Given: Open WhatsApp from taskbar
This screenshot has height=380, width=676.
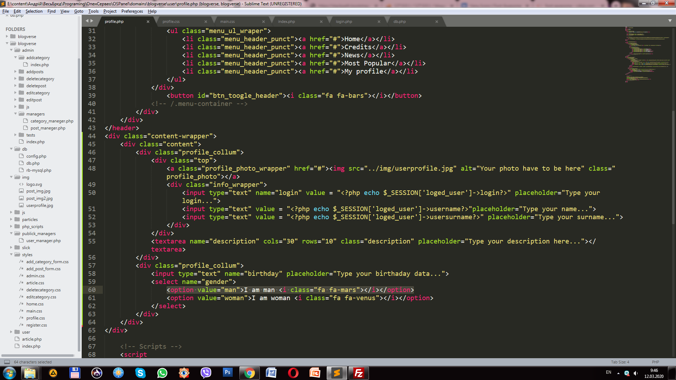Looking at the screenshot, I should (162, 373).
